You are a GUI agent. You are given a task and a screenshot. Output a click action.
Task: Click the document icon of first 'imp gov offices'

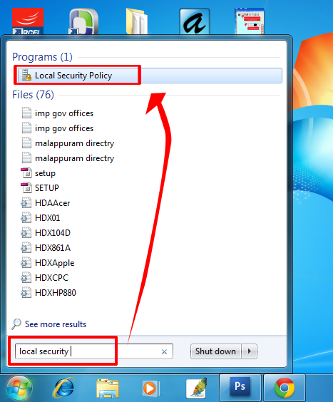[x=26, y=113]
